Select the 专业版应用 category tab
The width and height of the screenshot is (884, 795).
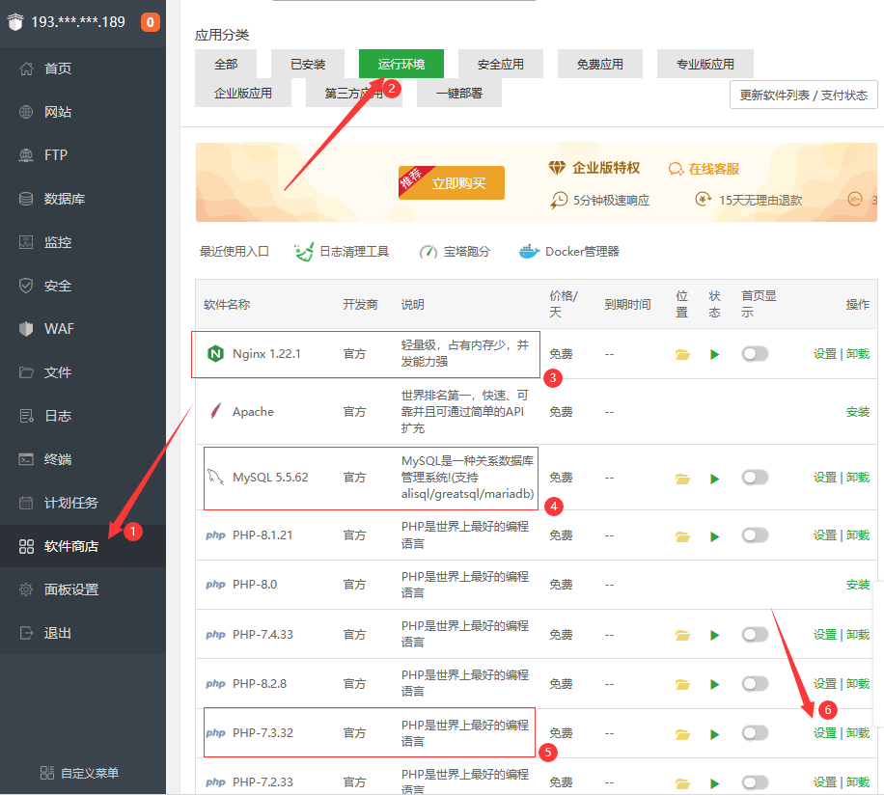tap(705, 64)
